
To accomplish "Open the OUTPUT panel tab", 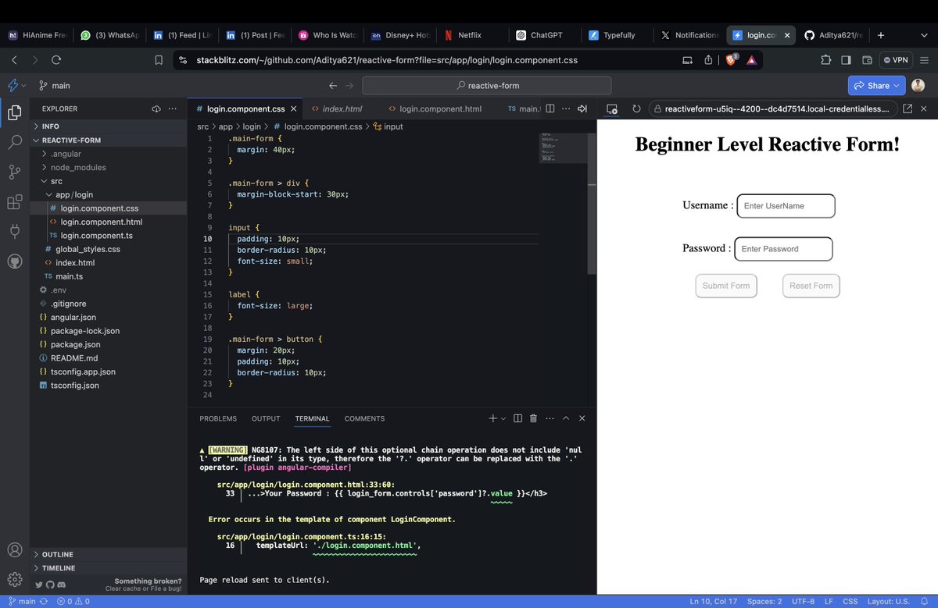I will [x=266, y=418].
